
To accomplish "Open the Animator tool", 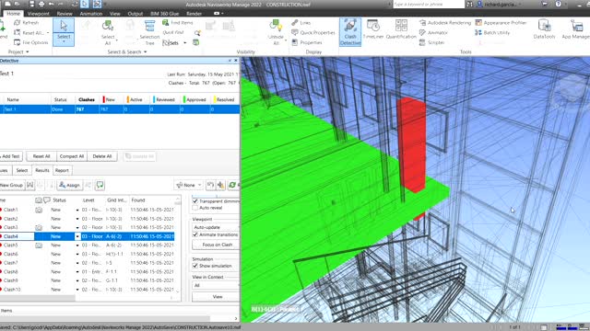I will point(433,33).
